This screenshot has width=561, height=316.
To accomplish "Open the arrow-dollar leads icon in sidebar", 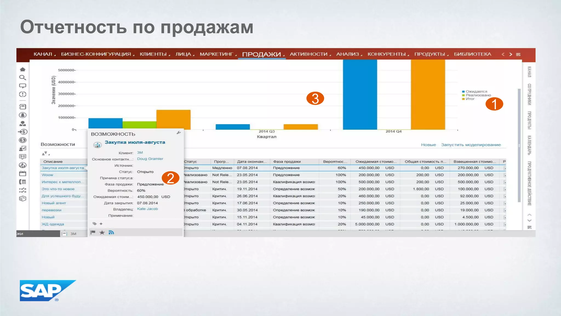I will [x=23, y=132].
